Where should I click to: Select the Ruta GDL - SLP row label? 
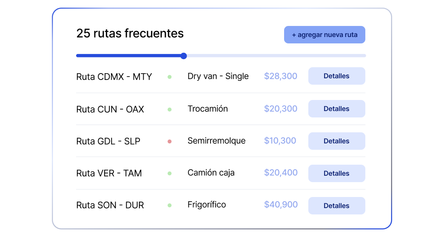pos(108,141)
